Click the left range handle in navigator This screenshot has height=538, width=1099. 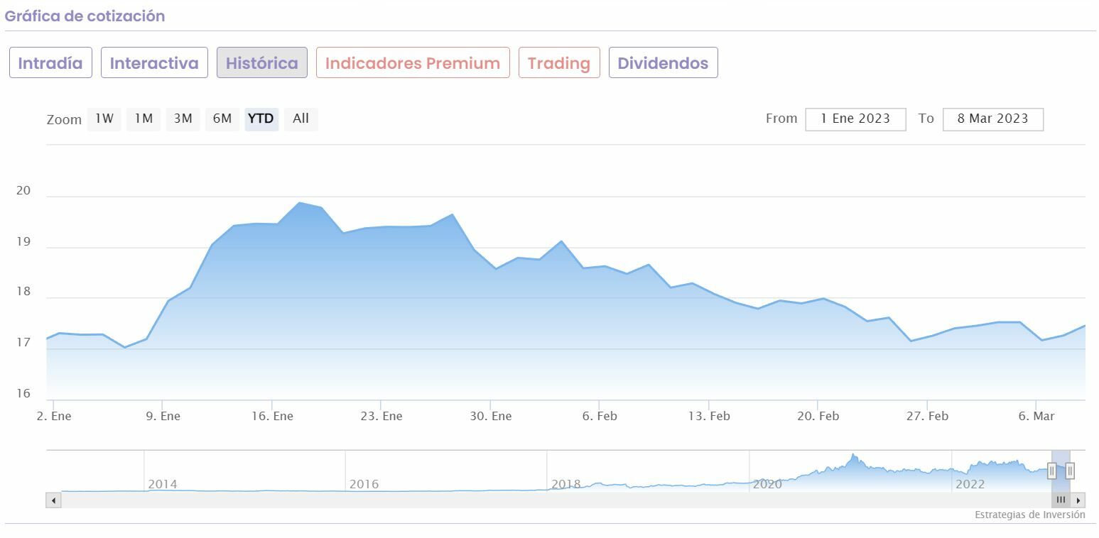tap(1052, 470)
